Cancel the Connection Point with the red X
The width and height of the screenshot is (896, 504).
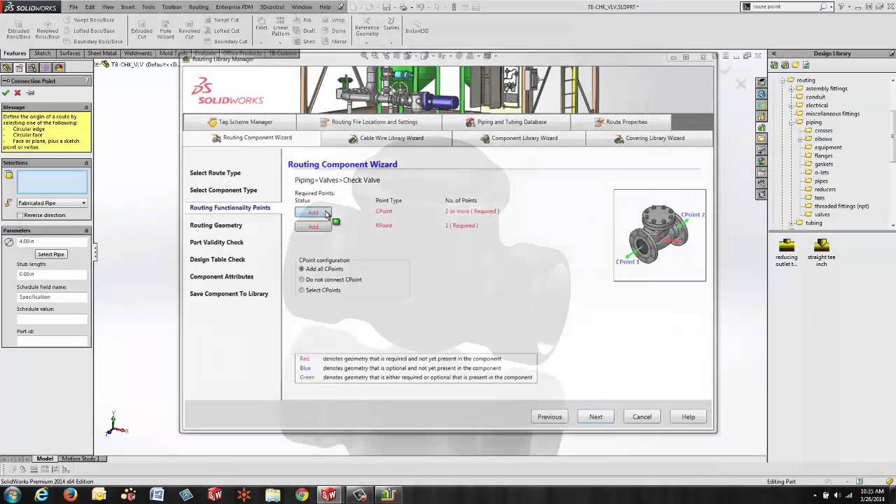[x=17, y=92]
